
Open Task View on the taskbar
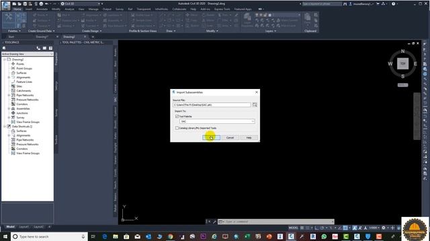93,236
